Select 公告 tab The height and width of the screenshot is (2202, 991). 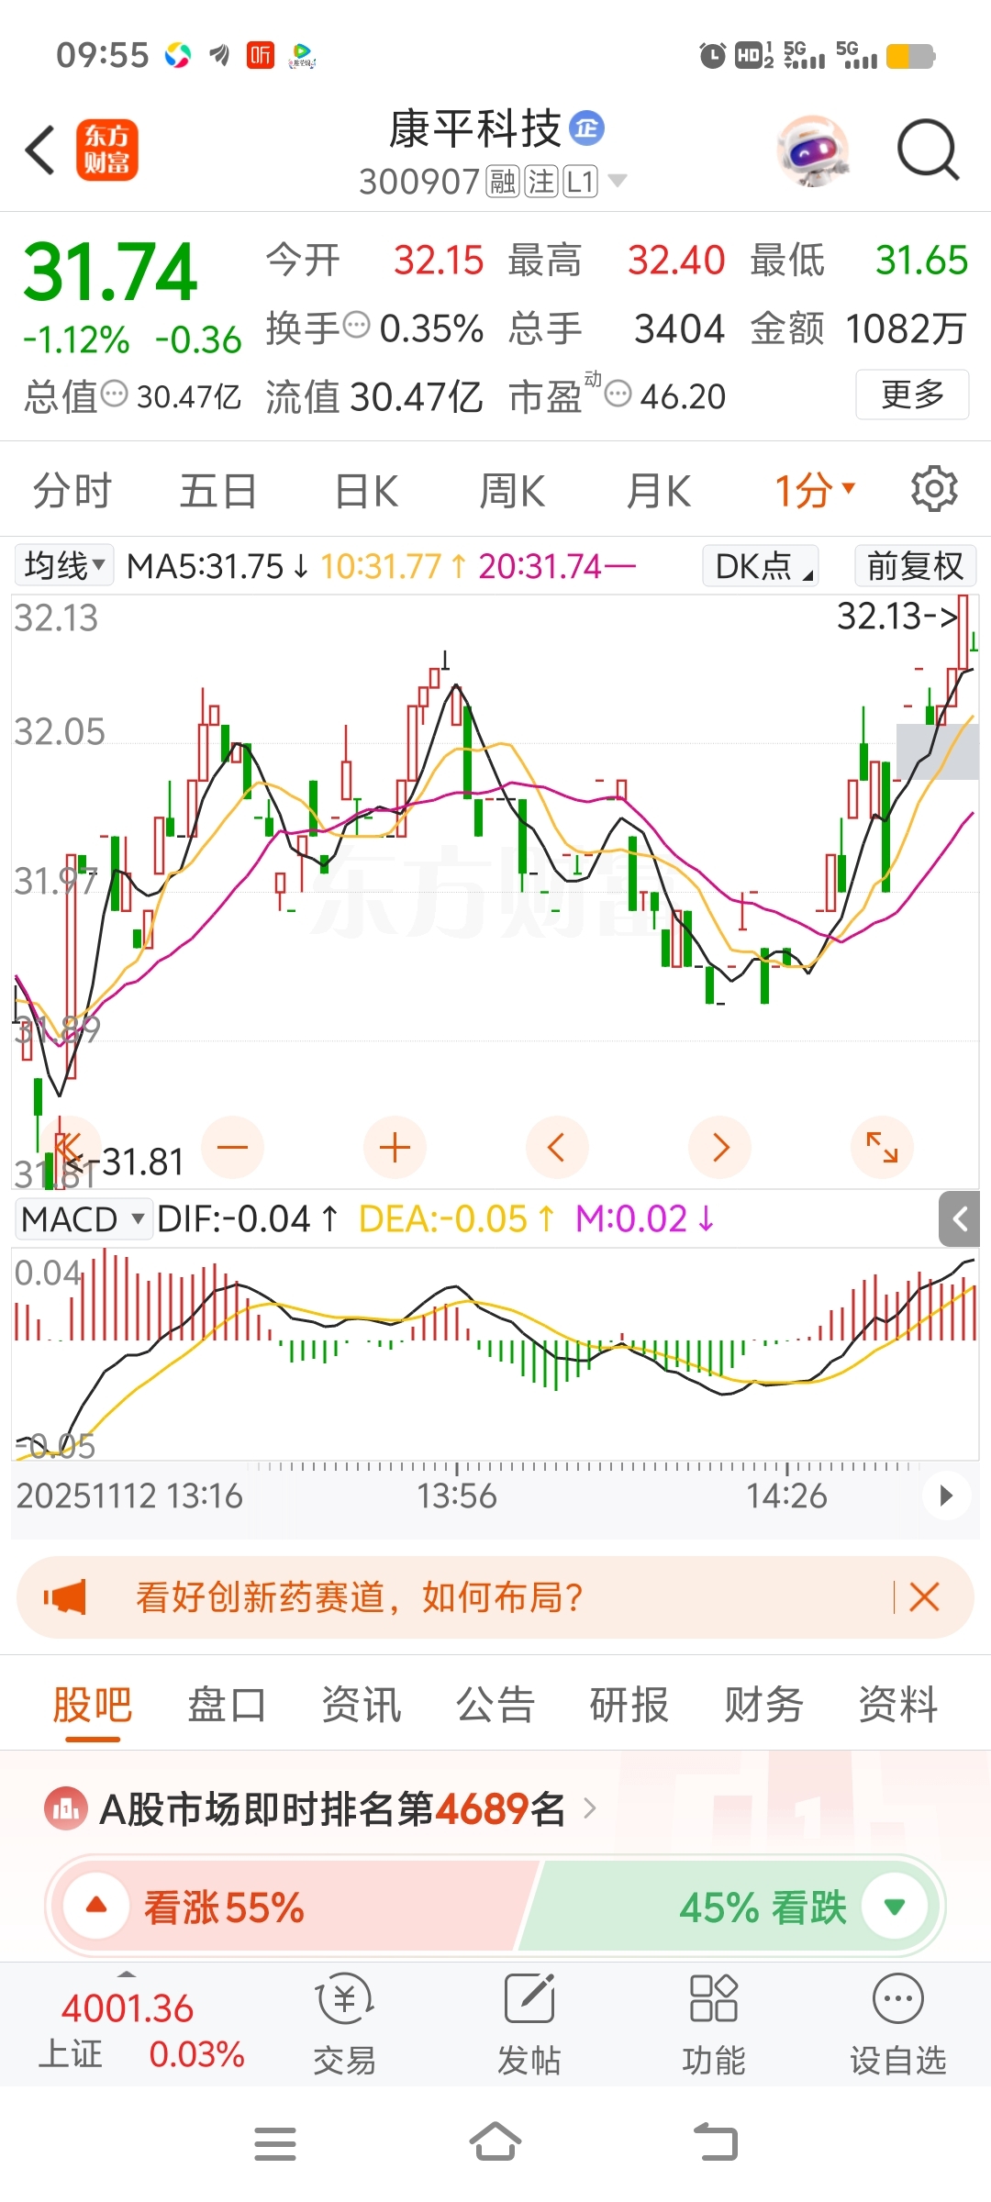coord(495,1705)
